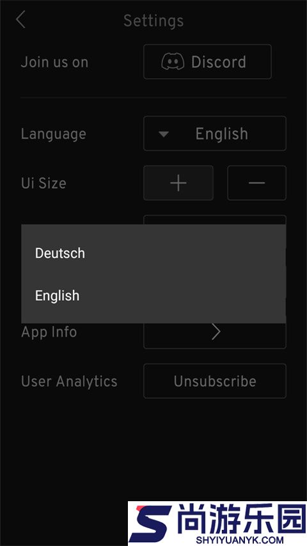This screenshot has width=307, height=546.
Task: Click the Ui Size label
Action: (43, 183)
